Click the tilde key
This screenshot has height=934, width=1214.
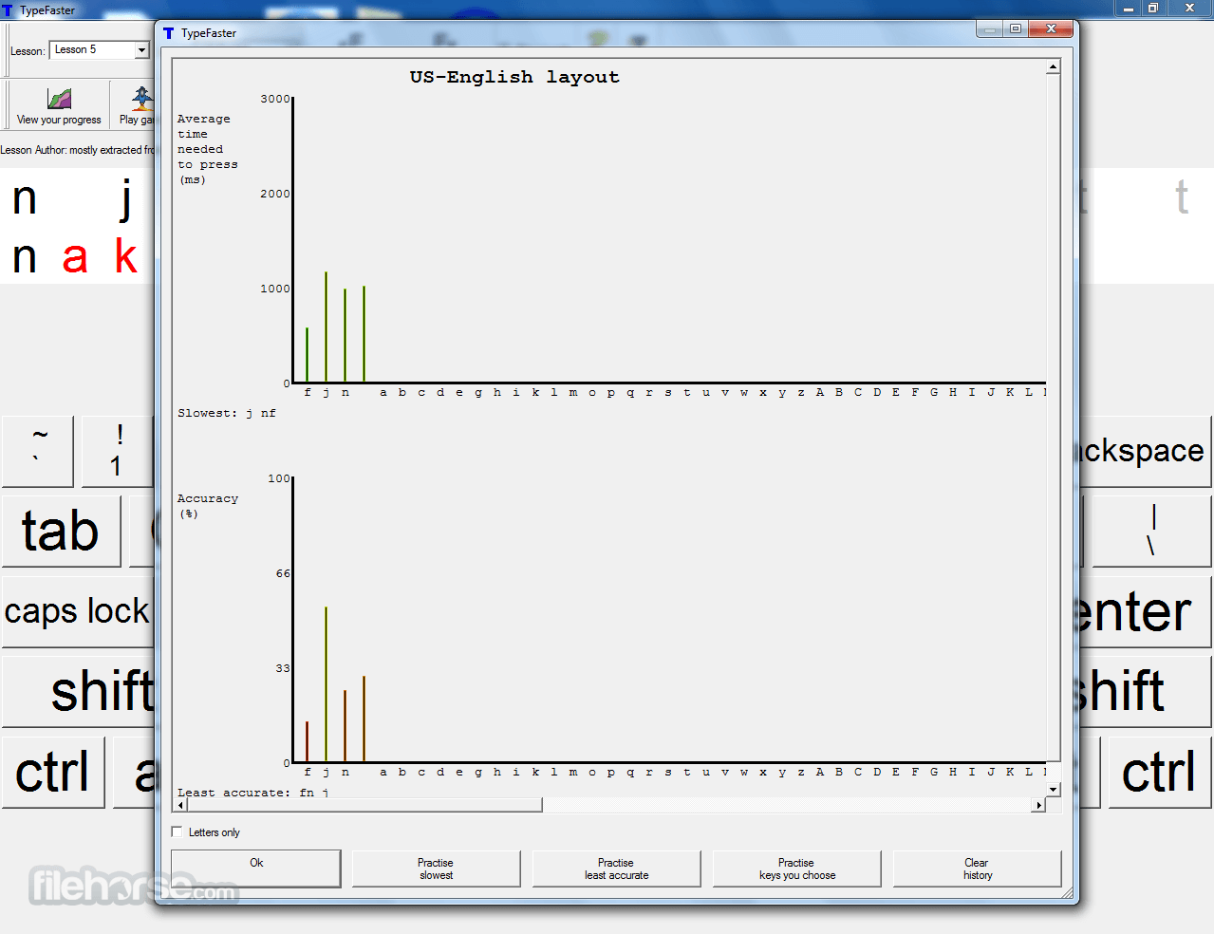(x=38, y=451)
